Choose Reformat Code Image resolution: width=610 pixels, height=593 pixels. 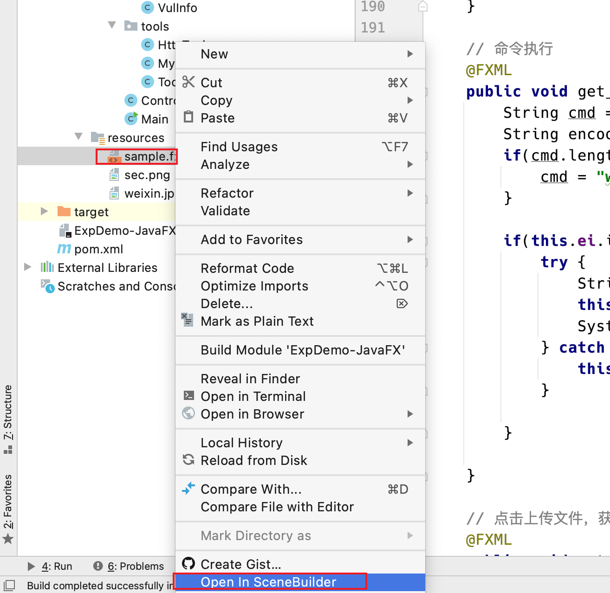pyautogui.click(x=300, y=268)
